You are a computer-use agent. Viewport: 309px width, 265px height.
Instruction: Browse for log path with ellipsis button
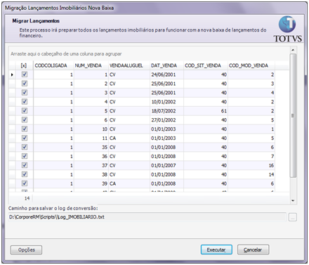click(293, 217)
